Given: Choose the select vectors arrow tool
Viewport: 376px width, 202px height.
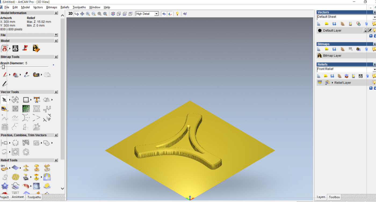Looking at the screenshot, I should (4, 100).
